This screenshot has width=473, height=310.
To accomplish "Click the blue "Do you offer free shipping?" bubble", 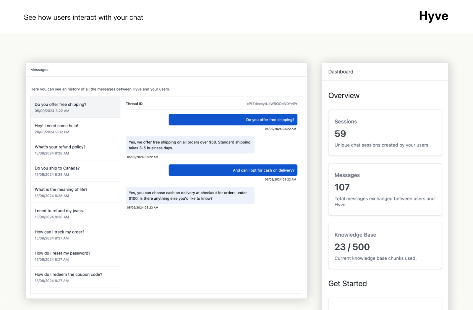I will pyautogui.click(x=233, y=120).
